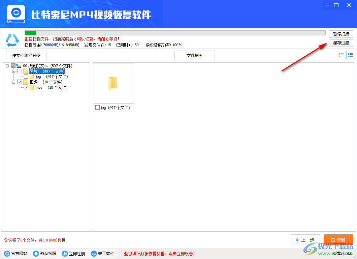Check the jpg (497 个文件) thumbnail checkbox

(x=97, y=107)
